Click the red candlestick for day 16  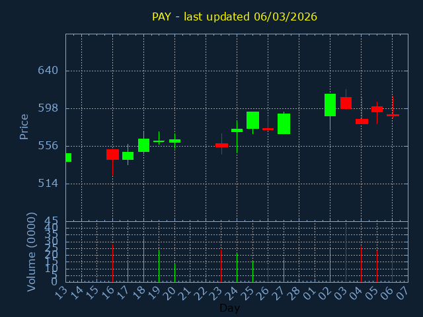(x=112, y=155)
